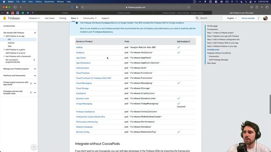The width and height of the screenshot is (271, 152).
Task: Open the AdMob link in the table
Action: point(79,47)
